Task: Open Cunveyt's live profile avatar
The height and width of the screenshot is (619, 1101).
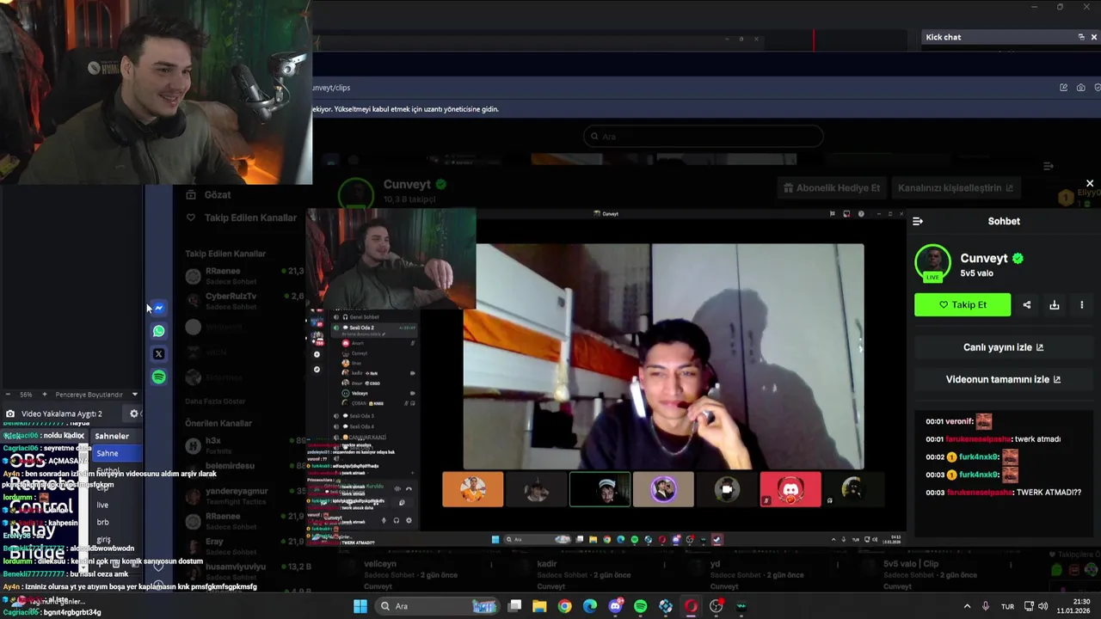Action: click(932, 263)
